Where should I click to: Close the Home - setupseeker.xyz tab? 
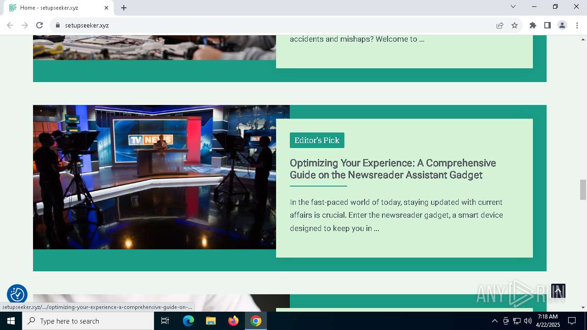[x=106, y=8]
